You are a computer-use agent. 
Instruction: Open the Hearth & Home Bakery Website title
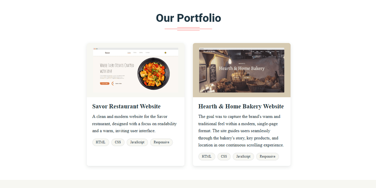[241, 106]
